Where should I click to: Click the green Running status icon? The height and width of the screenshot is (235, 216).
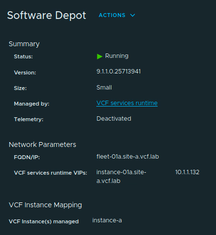click(x=100, y=56)
